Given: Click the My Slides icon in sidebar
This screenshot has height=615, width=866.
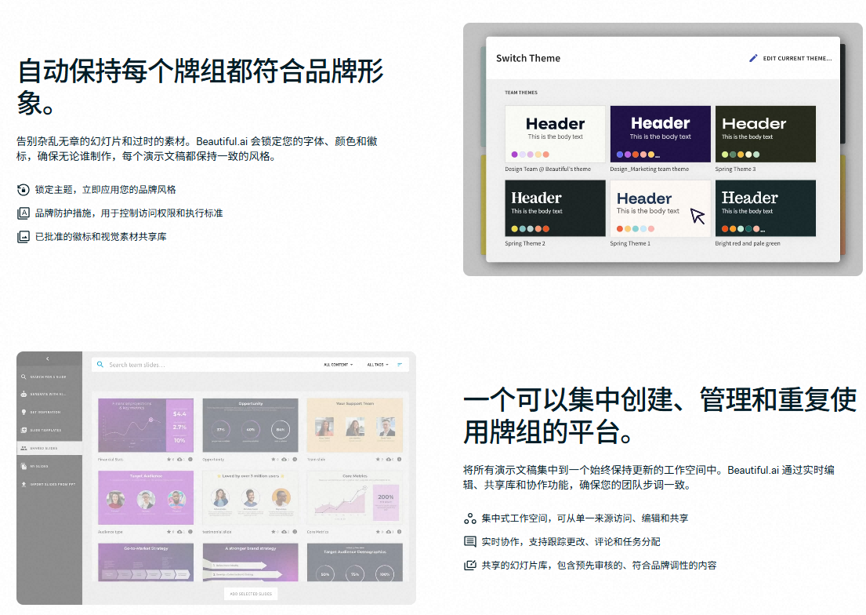Looking at the screenshot, I should [x=24, y=466].
